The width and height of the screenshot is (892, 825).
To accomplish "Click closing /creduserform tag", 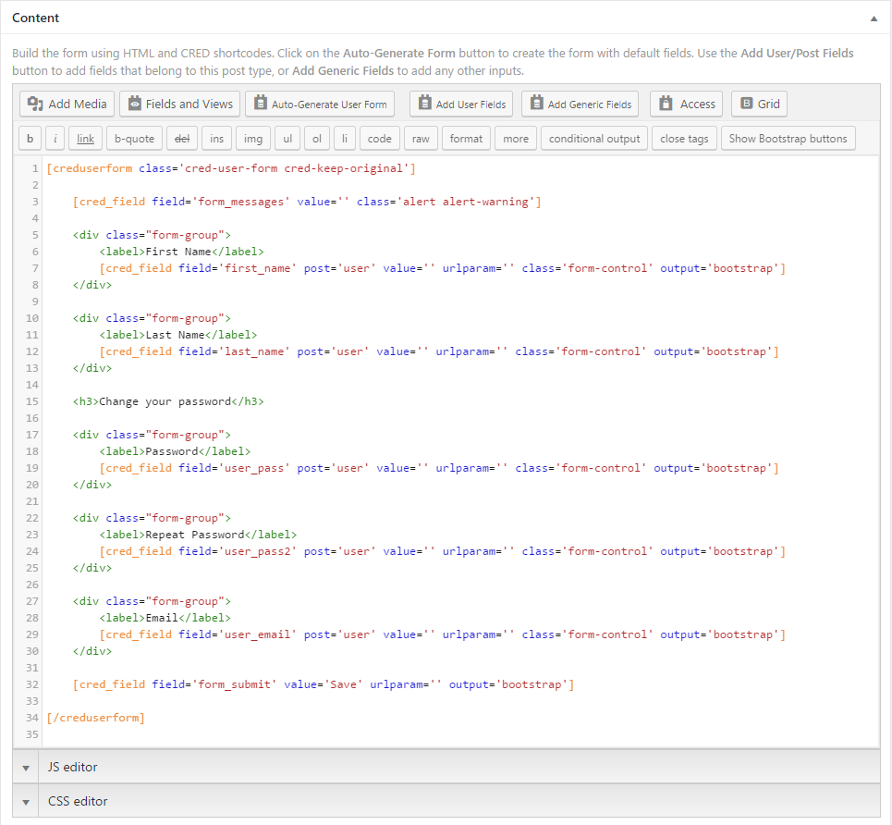I will coord(95,718).
